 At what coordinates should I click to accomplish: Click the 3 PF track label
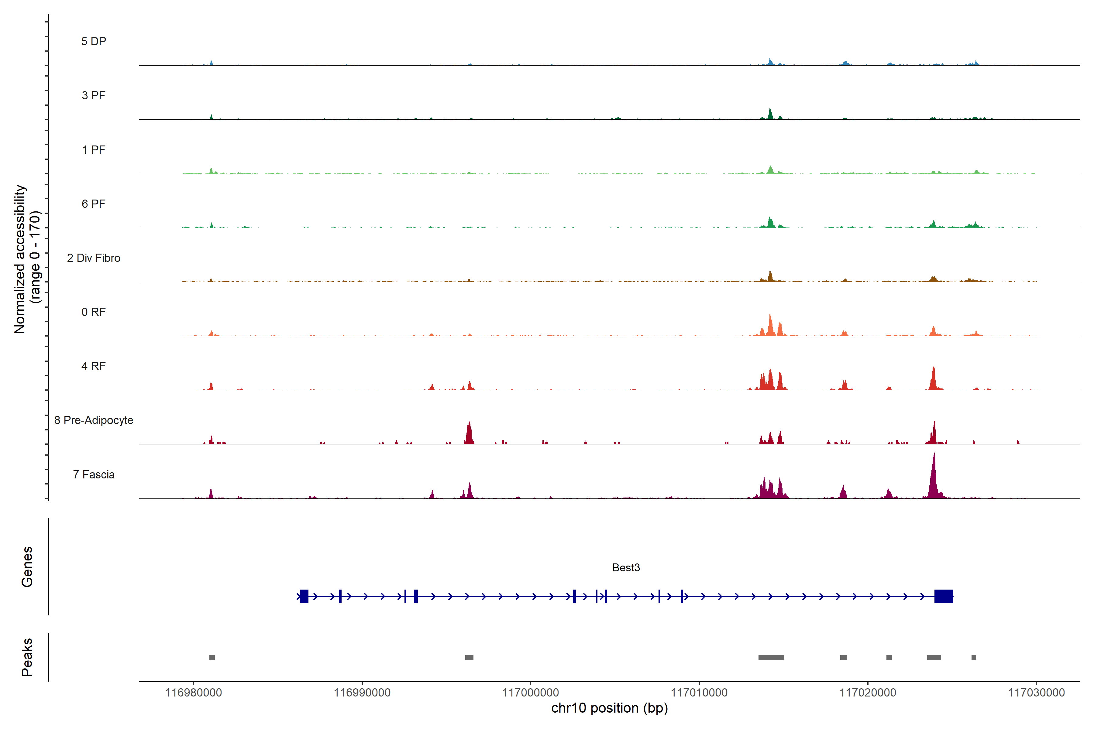[94, 95]
